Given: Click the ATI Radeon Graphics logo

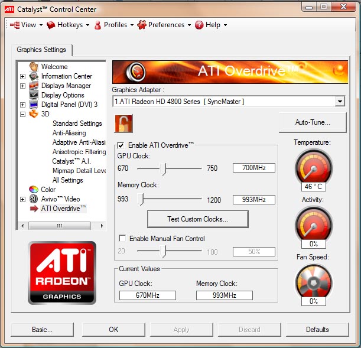Looking at the screenshot, I should [62, 272].
